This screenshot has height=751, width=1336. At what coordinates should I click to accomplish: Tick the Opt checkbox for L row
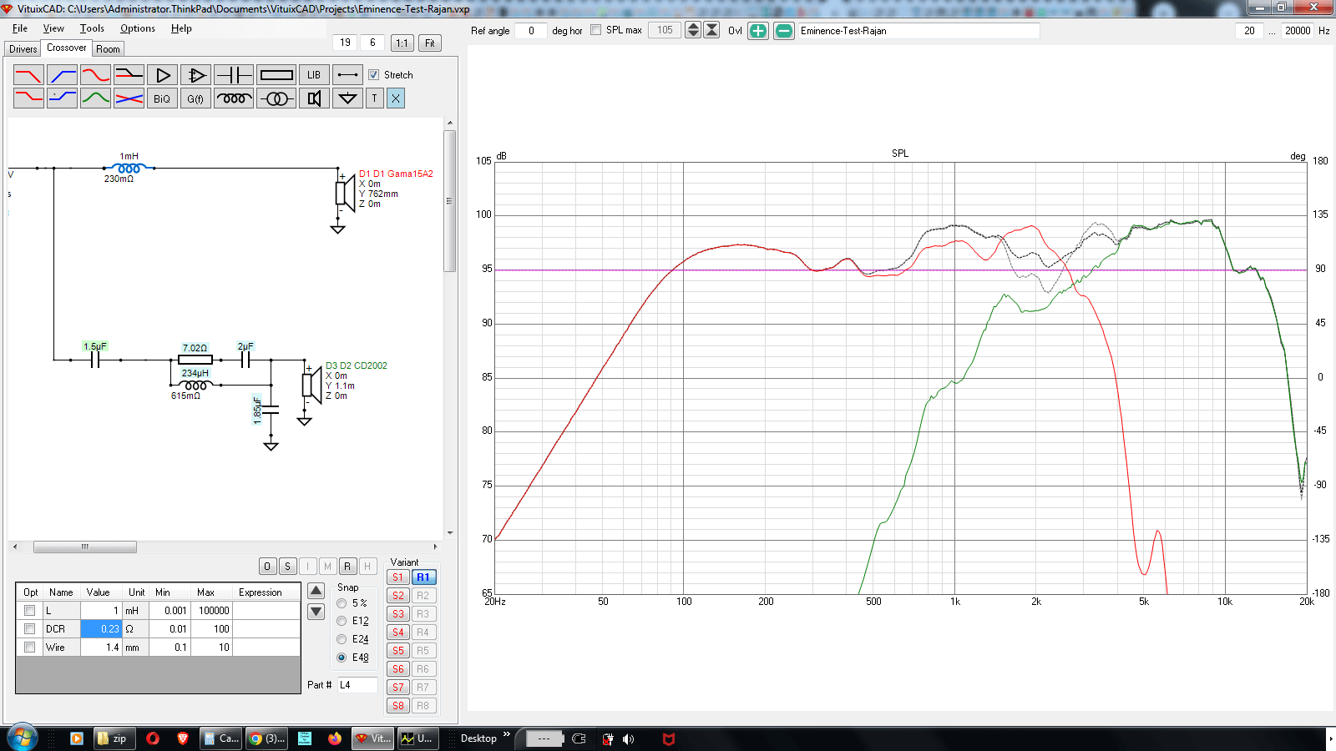click(x=30, y=611)
